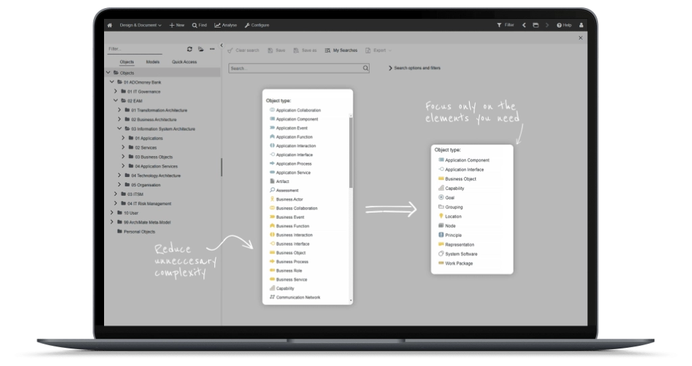This screenshot has height=366, width=692.
Task: Switch to the Models tab
Action: pos(153,61)
